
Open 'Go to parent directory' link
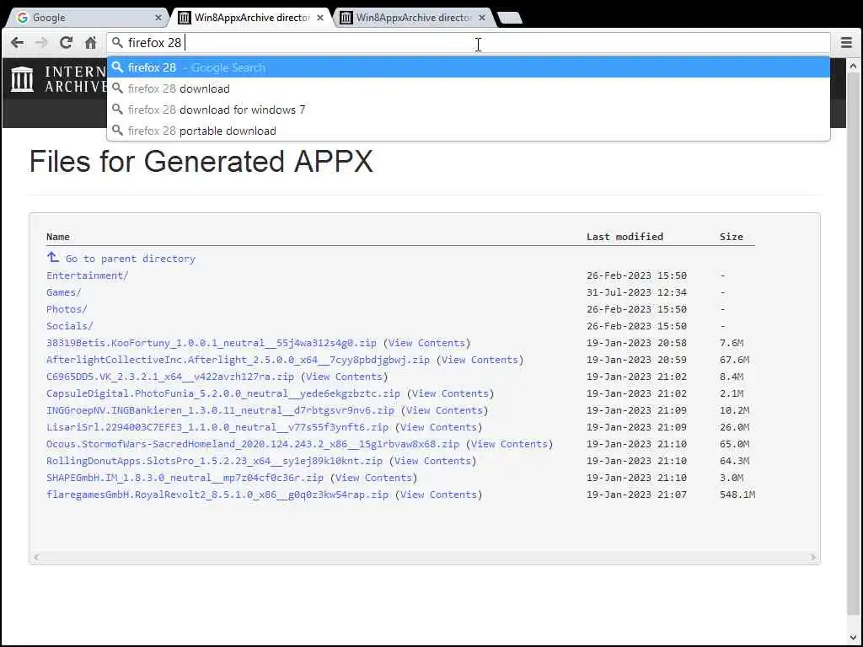[x=131, y=259]
